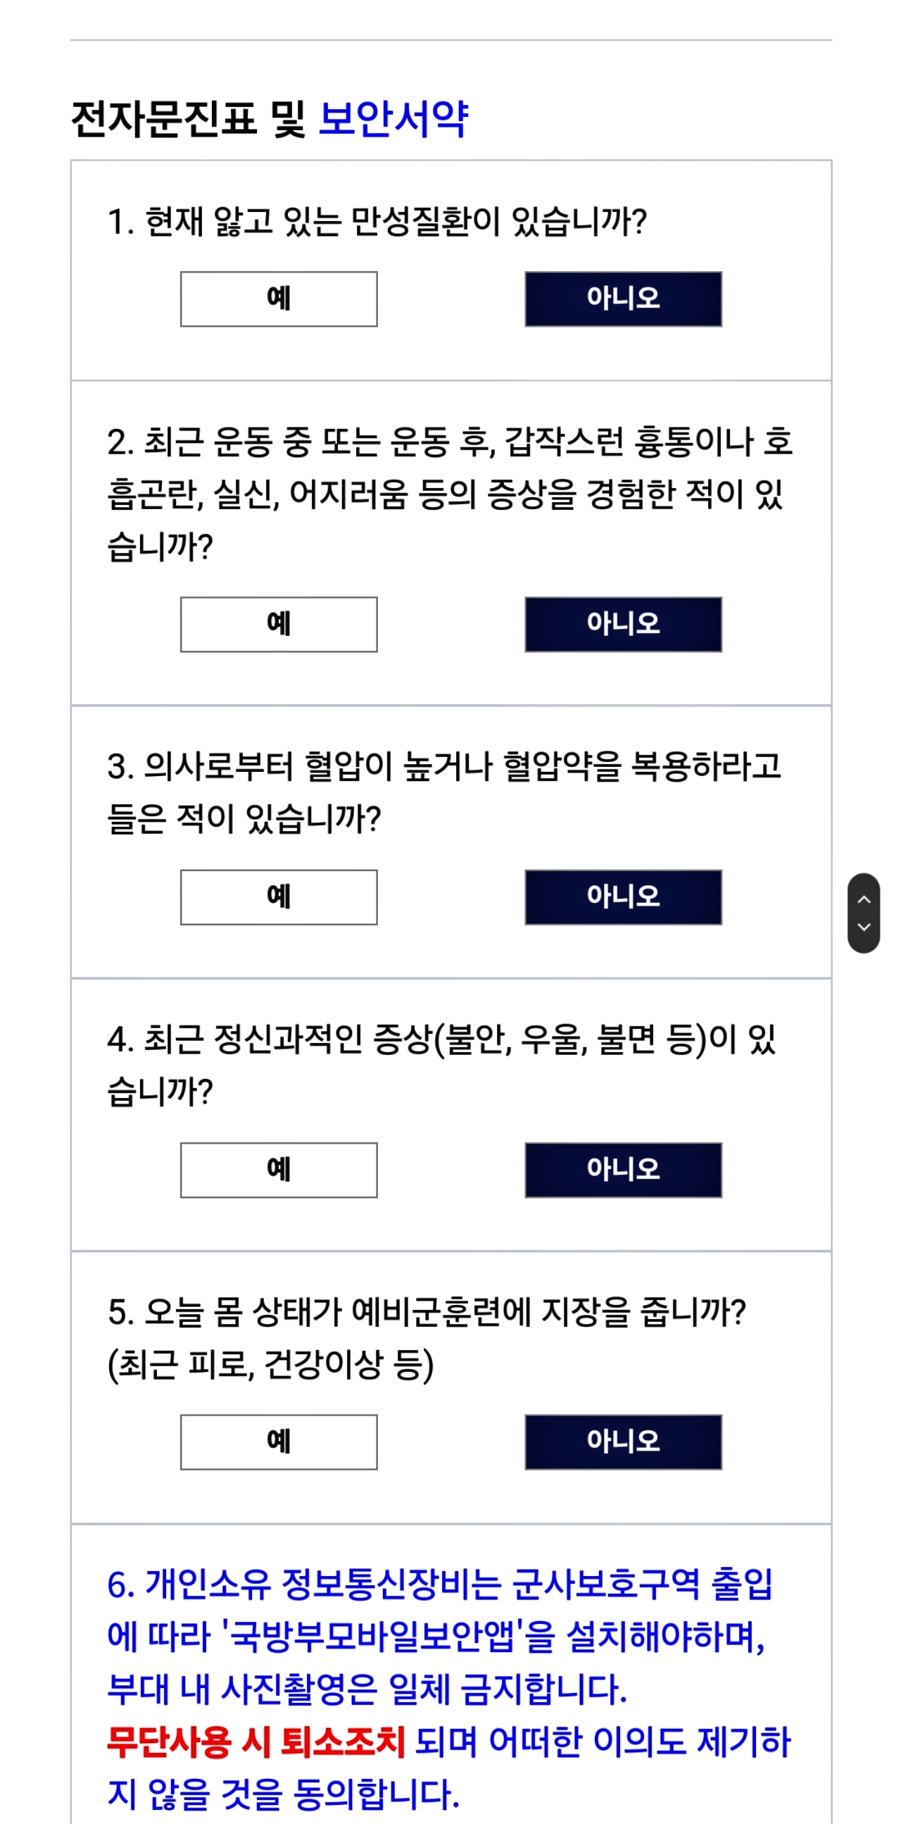Answer 예 to question 2 about exercise symptoms
This screenshot has height=1824, width=901.
tap(279, 623)
